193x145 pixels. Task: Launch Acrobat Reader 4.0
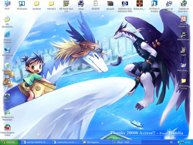pyautogui.click(x=184, y=19)
